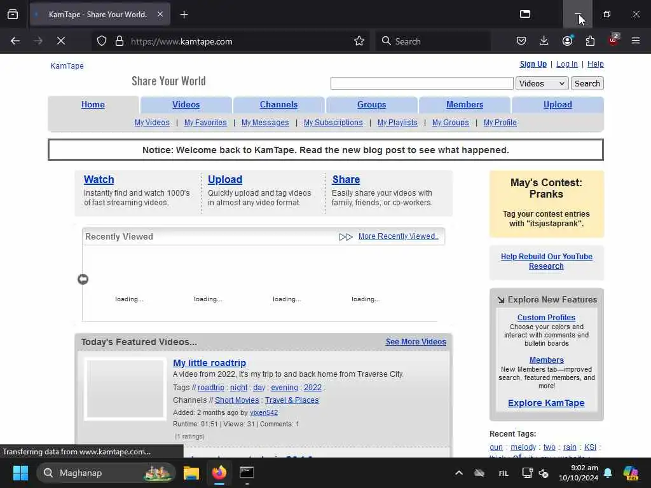The width and height of the screenshot is (651, 488).
Task: Open Custom Profiles feature link
Action: [546, 318]
